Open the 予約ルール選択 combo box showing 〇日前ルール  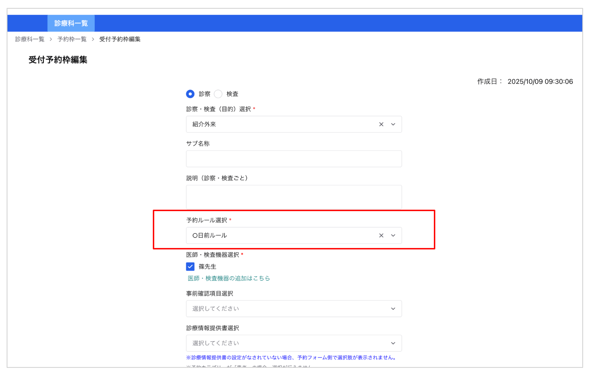[x=280, y=235]
